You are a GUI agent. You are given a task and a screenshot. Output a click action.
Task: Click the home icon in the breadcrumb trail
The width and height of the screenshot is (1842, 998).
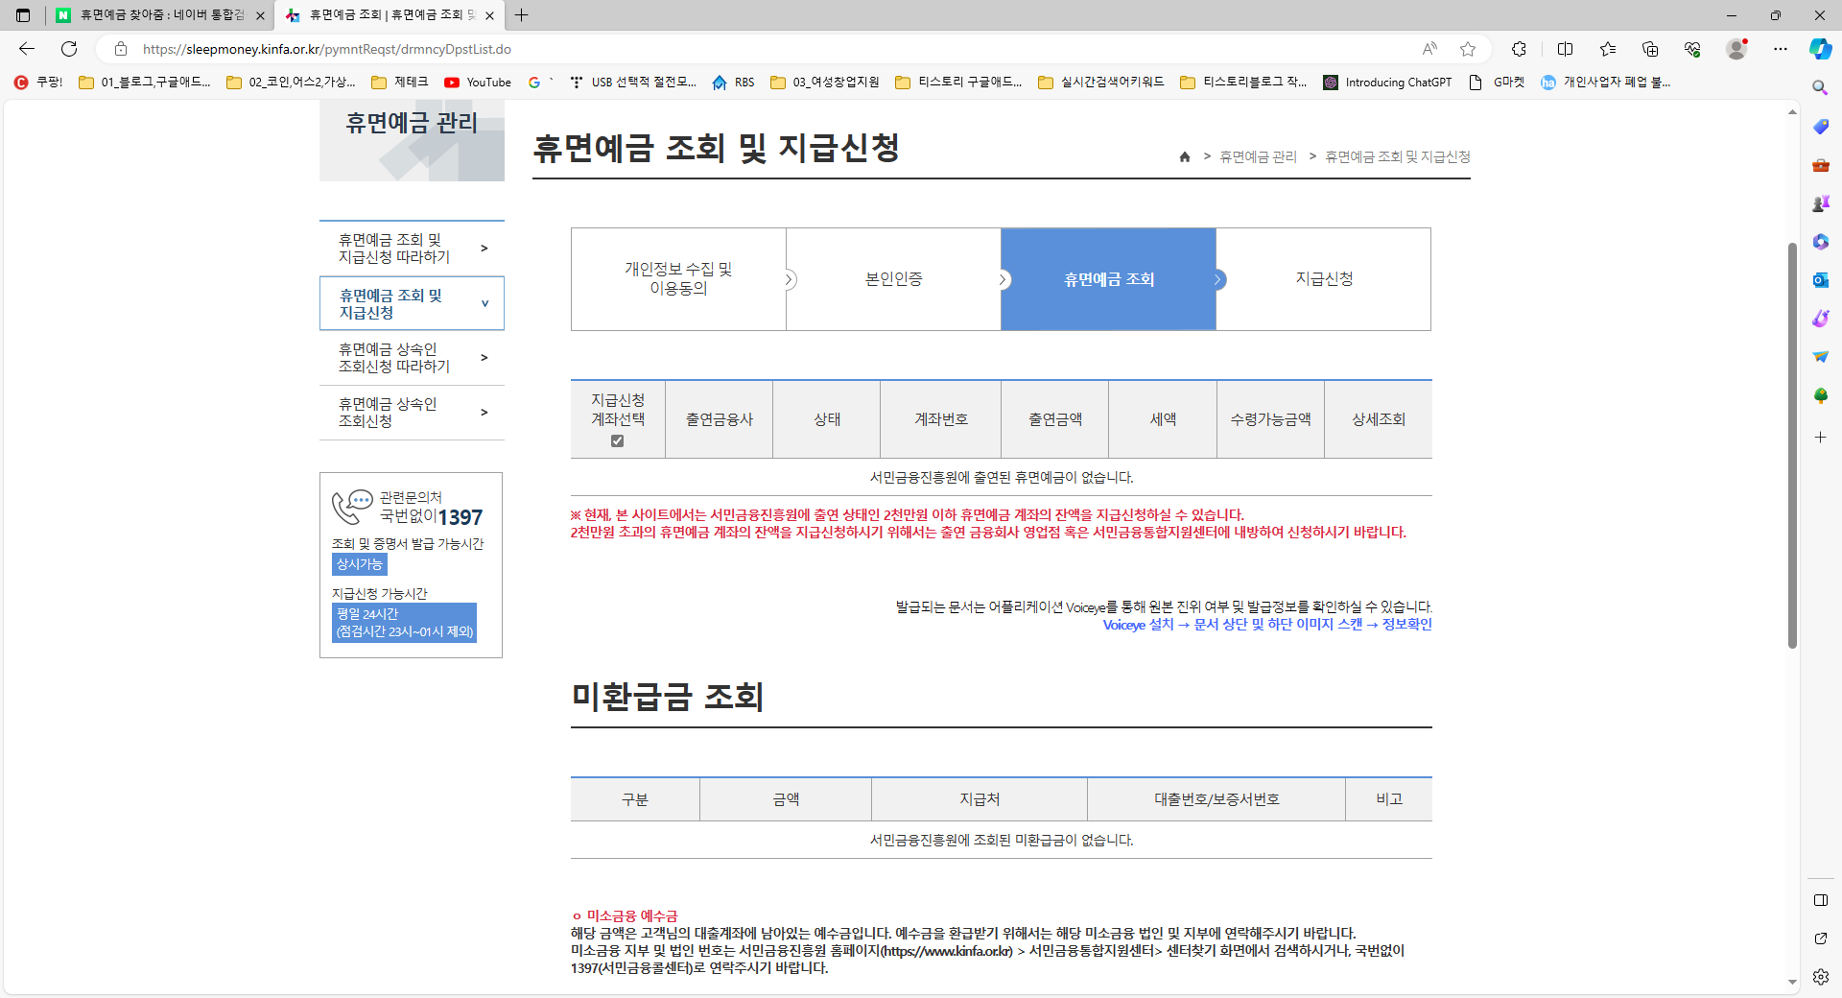pos(1184,157)
